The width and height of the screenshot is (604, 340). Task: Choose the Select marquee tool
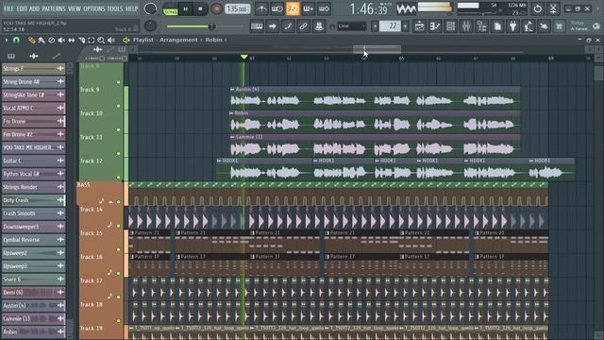(92, 40)
